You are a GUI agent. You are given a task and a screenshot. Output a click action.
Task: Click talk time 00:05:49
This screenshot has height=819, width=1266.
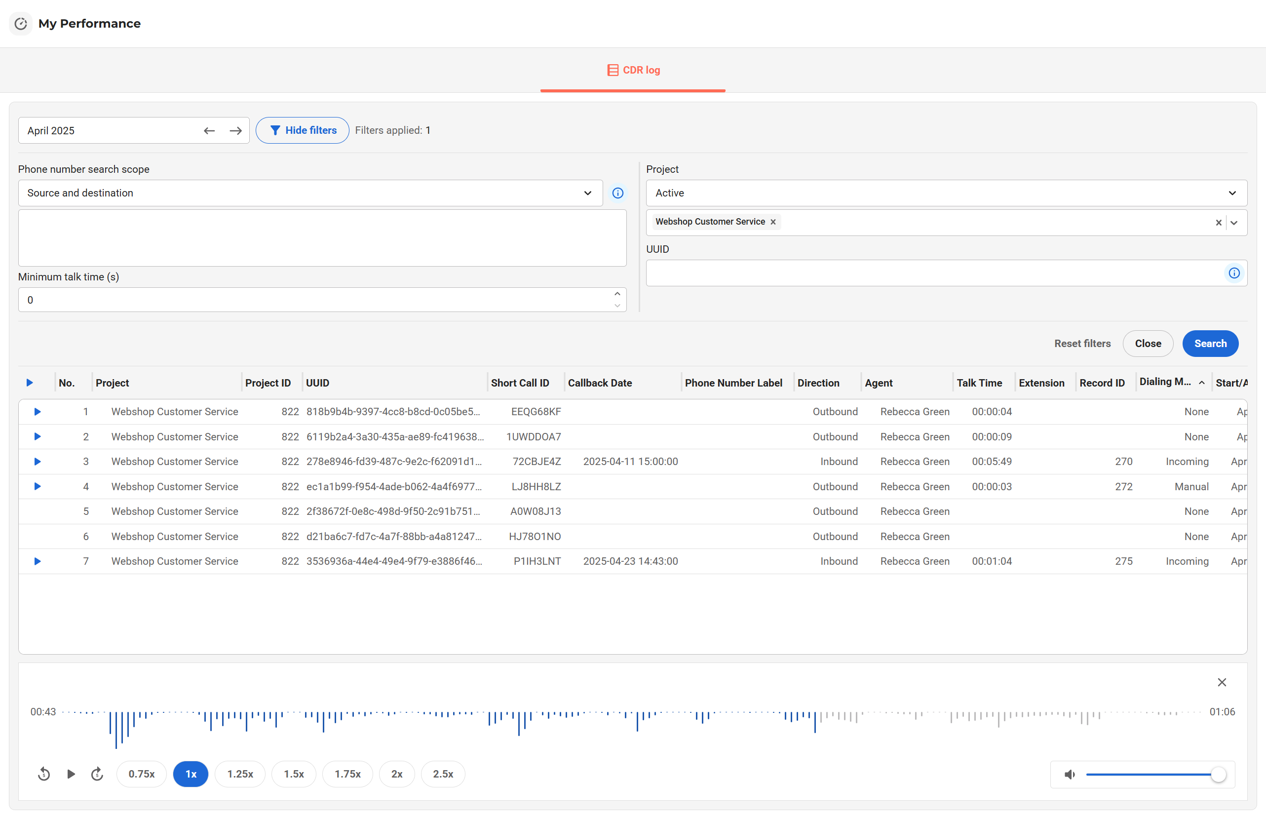click(x=991, y=462)
